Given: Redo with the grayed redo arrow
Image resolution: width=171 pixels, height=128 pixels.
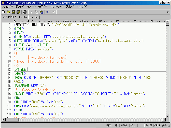Looking at the screenshot, I should click(x=53, y=12).
